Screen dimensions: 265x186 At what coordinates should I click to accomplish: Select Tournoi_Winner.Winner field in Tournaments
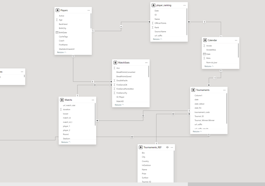(204, 120)
